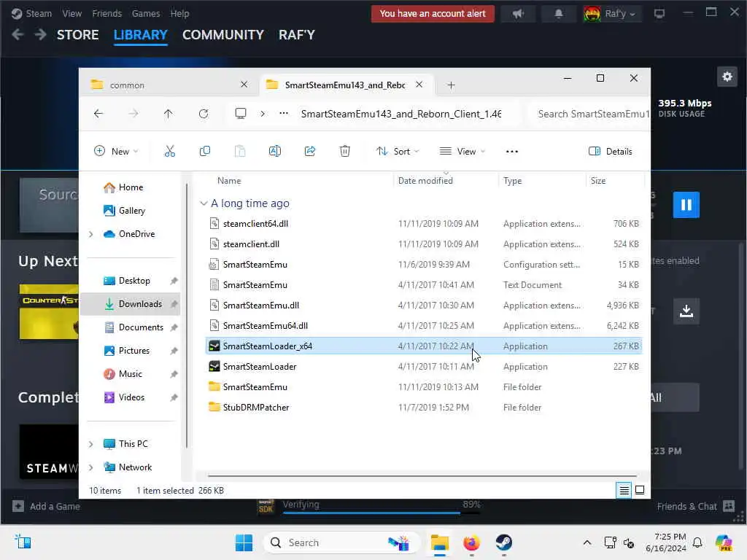This screenshot has height=560, width=747.
Task: Go up one folder level in Explorer
Action: pos(169,114)
